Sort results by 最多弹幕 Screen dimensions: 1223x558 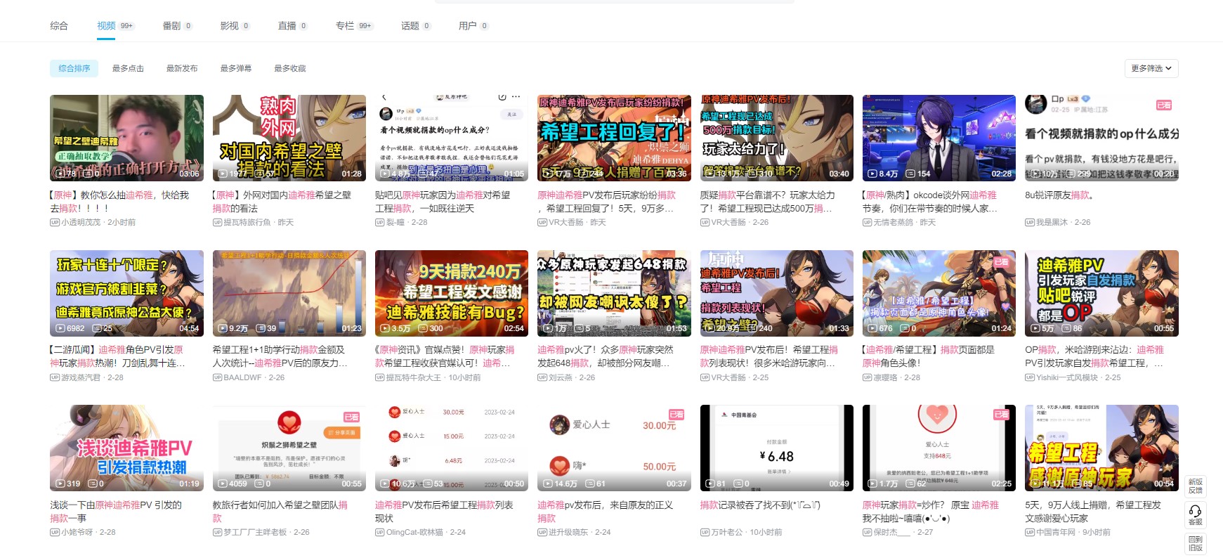tap(236, 68)
